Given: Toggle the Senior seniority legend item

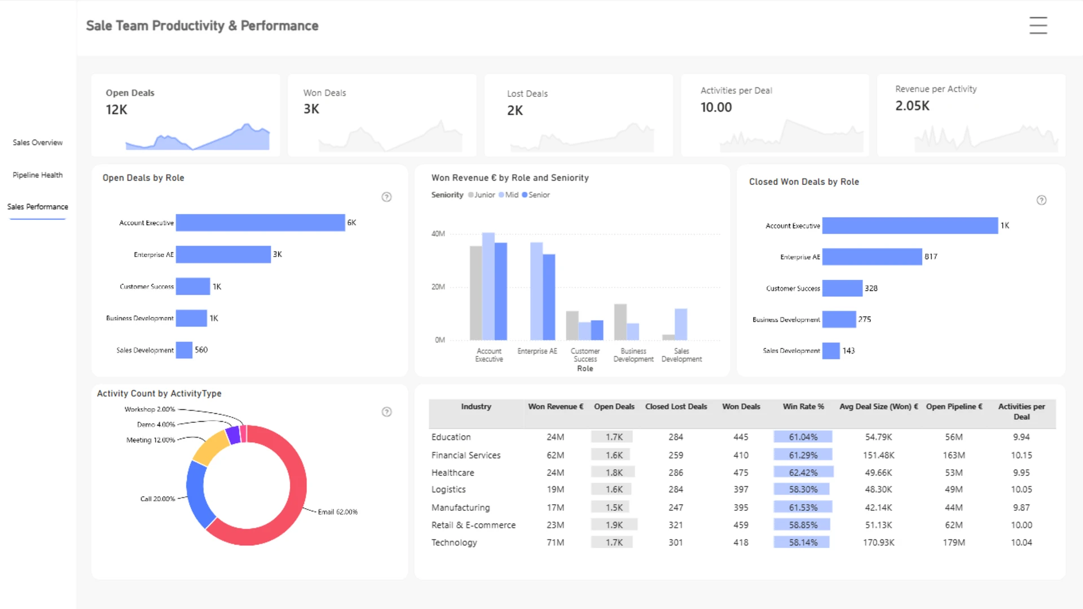Looking at the screenshot, I should pos(536,195).
